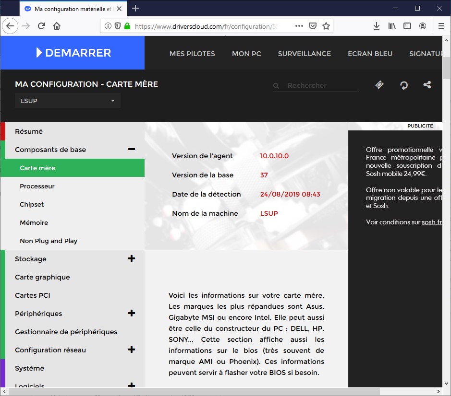Bookmark this page with the star icon

(x=326, y=26)
